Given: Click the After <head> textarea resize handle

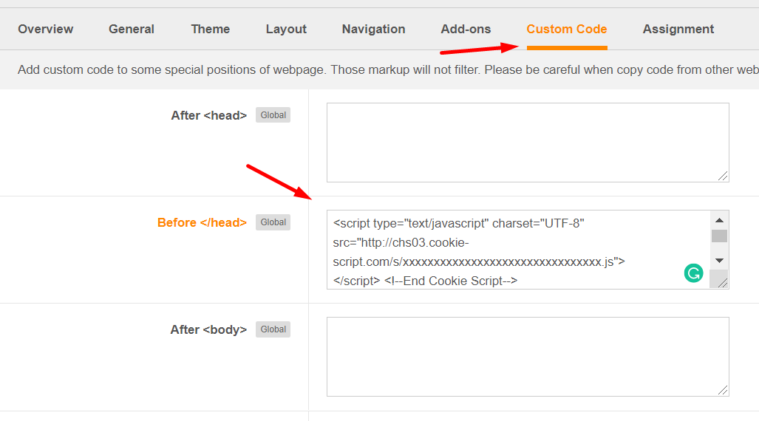Looking at the screenshot, I should coord(723,176).
